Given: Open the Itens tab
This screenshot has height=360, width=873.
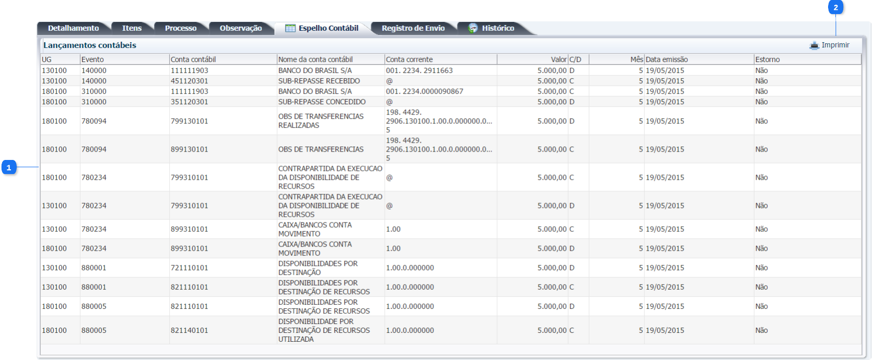Looking at the screenshot, I should pyautogui.click(x=132, y=28).
